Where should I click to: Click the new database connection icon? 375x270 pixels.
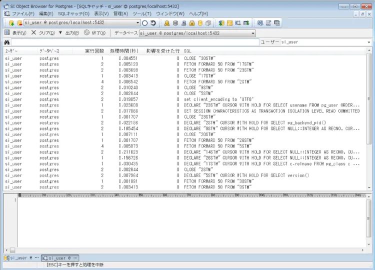(11, 23)
